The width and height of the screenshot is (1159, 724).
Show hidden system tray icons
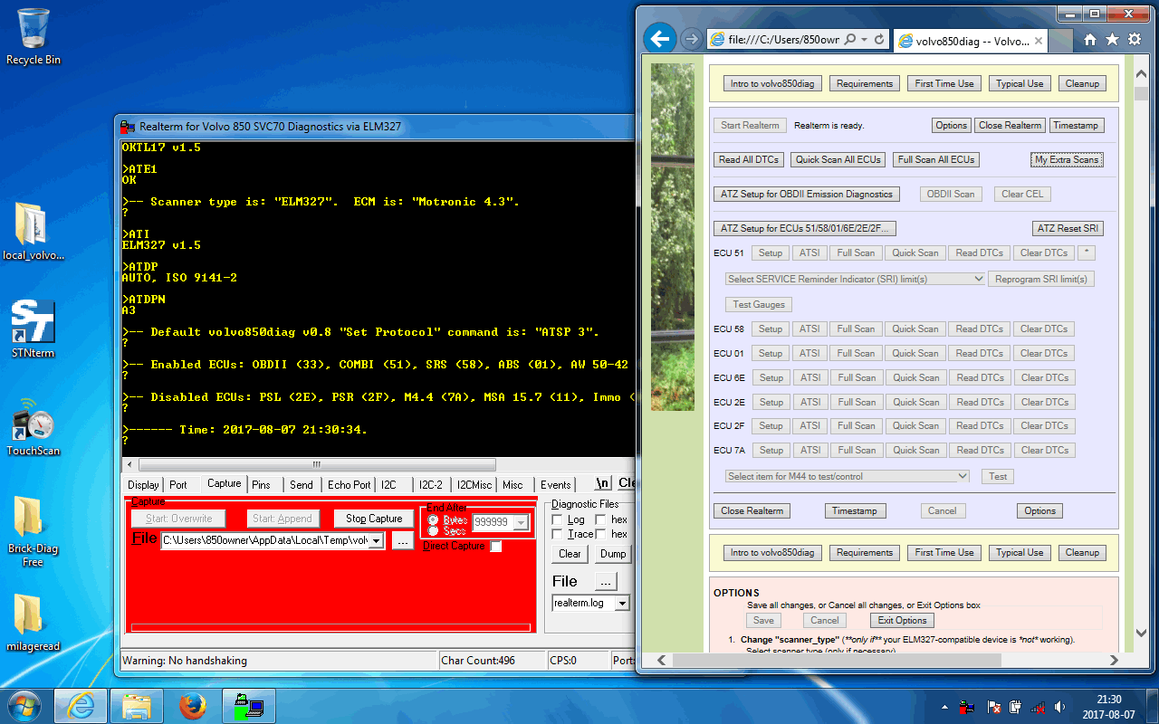tap(944, 706)
